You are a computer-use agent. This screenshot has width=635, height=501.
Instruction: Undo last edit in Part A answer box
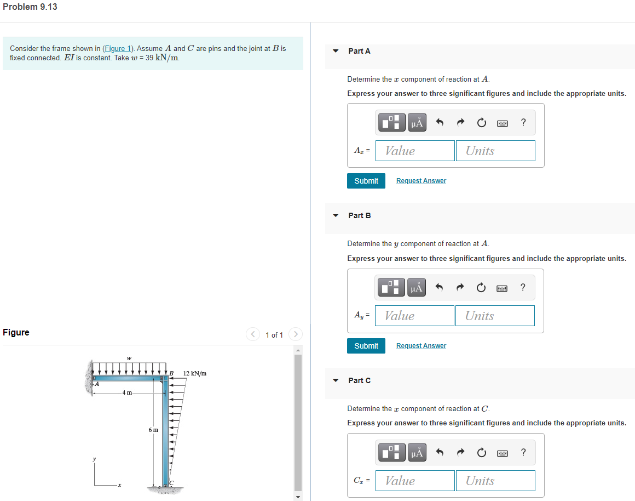(440, 122)
